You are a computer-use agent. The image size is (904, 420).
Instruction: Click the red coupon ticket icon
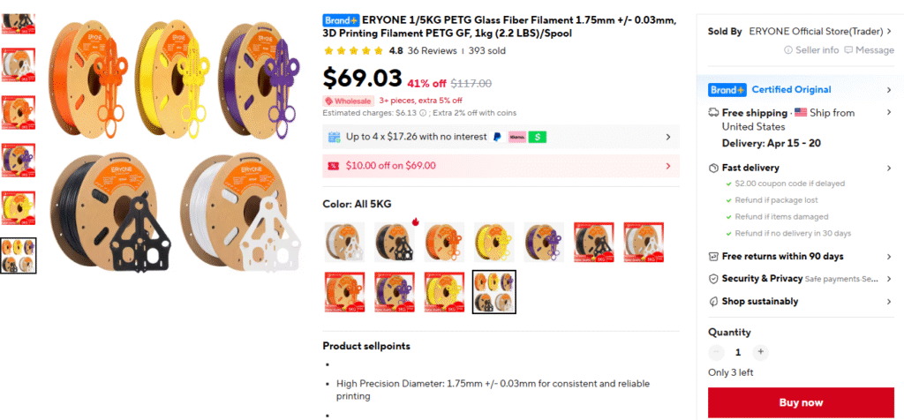point(334,165)
